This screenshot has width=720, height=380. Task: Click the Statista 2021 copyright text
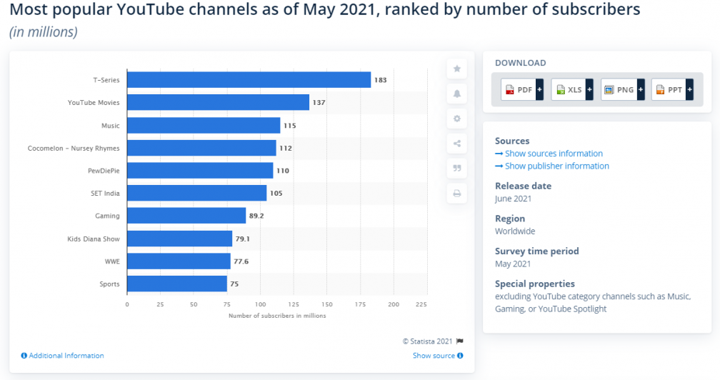click(x=427, y=341)
